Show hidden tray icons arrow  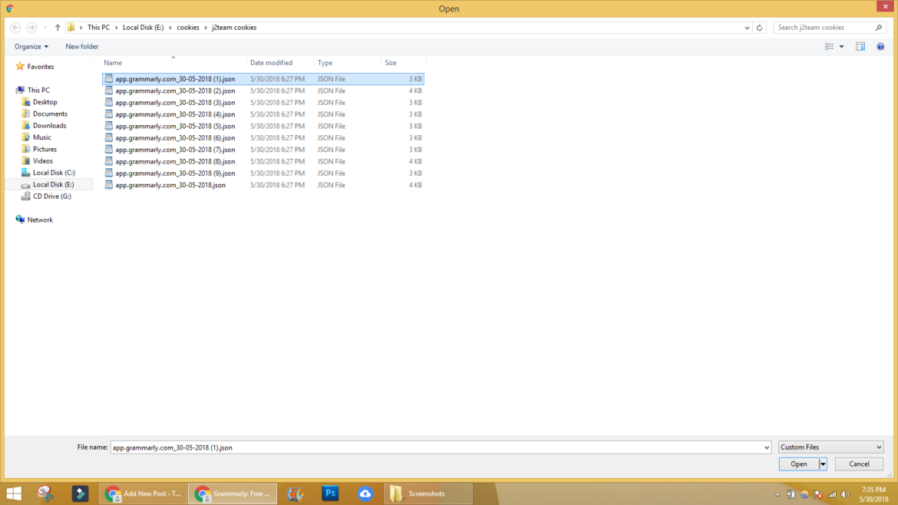click(777, 495)
